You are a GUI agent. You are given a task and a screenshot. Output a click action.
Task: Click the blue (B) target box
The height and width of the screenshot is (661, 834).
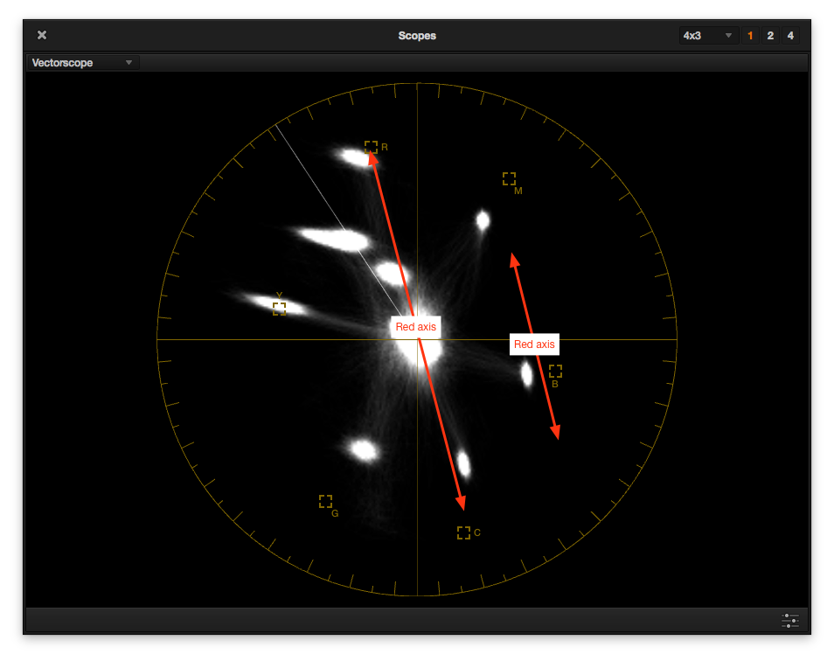tap(555, 371)
